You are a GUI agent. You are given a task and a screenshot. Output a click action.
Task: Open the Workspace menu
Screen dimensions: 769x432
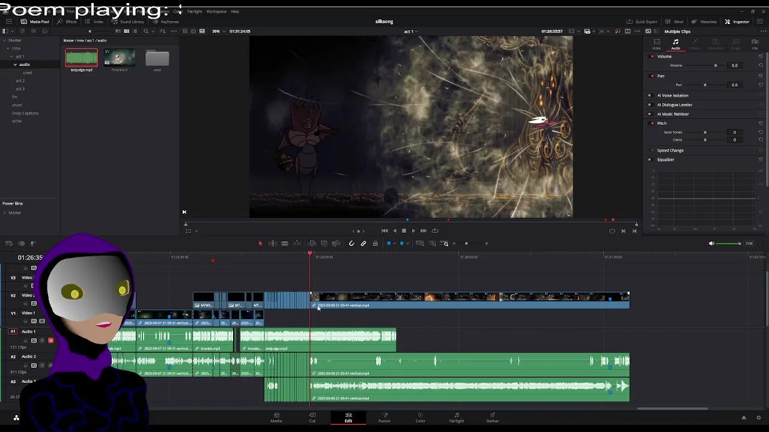point(216,11)
